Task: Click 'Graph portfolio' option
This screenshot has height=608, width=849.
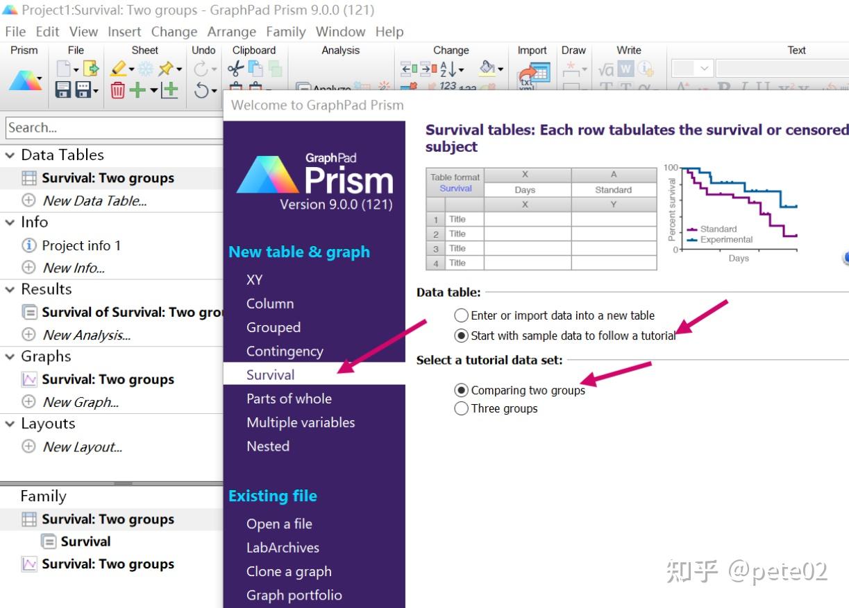Action: 294,596
